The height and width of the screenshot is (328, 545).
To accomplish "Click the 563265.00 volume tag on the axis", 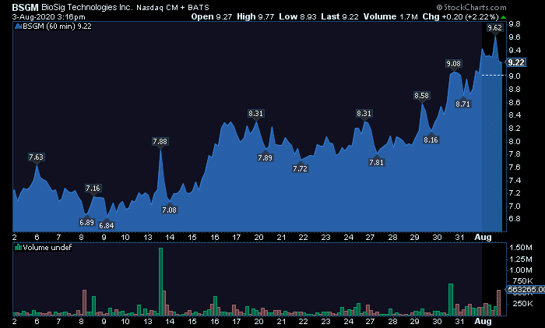I will click(526, 289).
